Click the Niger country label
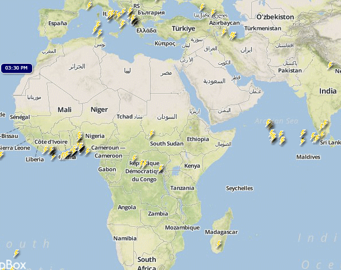 [x=99, y=110]
